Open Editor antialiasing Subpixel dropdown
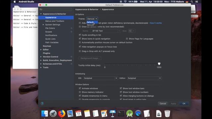This screenshot has width=212, height=119. (x=144, y=78)
